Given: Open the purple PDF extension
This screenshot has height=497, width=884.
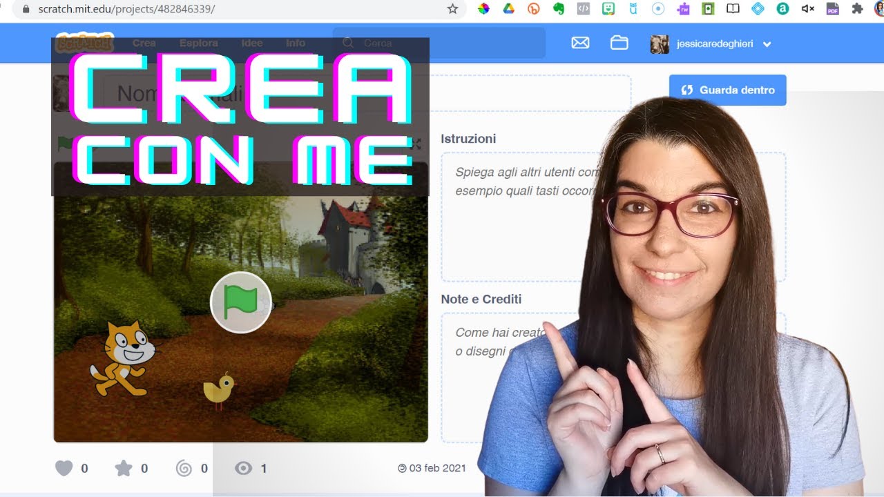Looking at the screenshot, I should [x=833, y=9].
